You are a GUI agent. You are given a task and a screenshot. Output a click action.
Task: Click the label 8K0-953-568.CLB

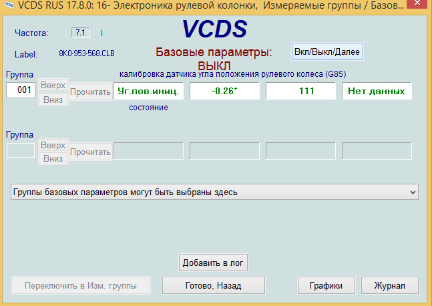pyautogui.click(x=87, y=53)
